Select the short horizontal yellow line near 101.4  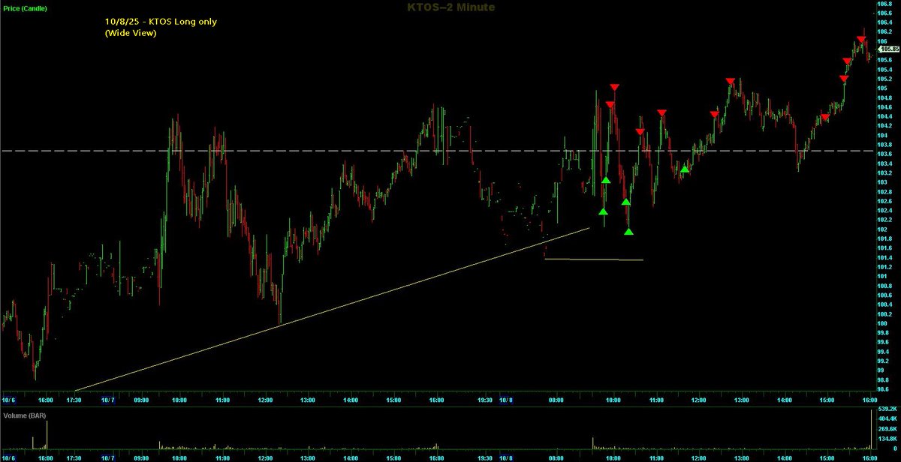pyautogui.click(x=593, y=259)
